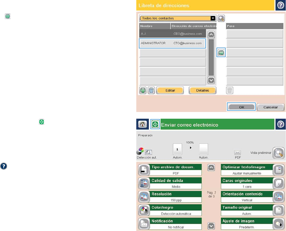Click the Resolución icon
This screenshot has width=286, height=231.
(x=144, y=197)
